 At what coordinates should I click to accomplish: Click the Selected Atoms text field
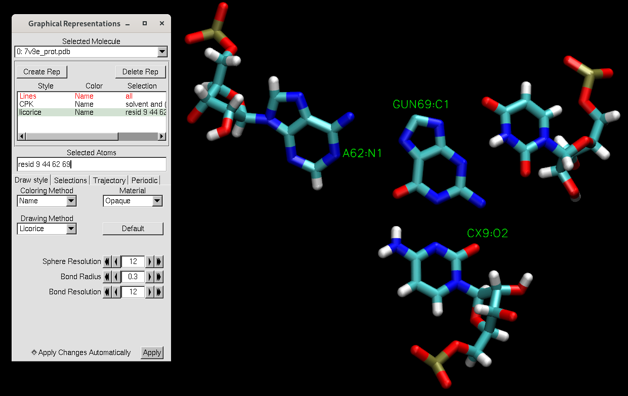pyautogui.click(x=91, y=164)
